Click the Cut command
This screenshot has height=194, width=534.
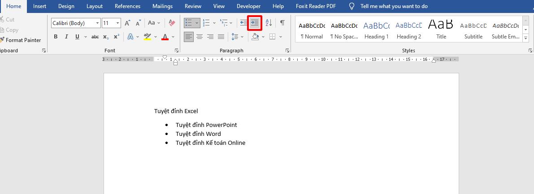[8, 20]
